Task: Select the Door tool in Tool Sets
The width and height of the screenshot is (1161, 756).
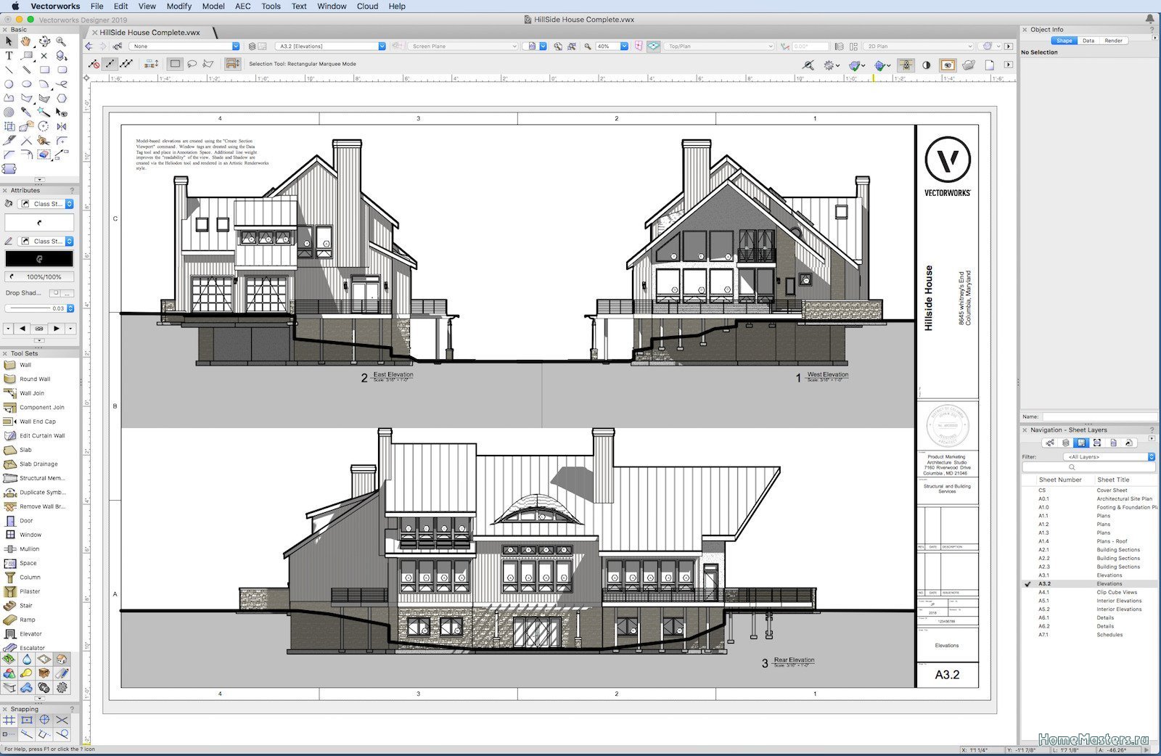Action: [x=26, y=521]
